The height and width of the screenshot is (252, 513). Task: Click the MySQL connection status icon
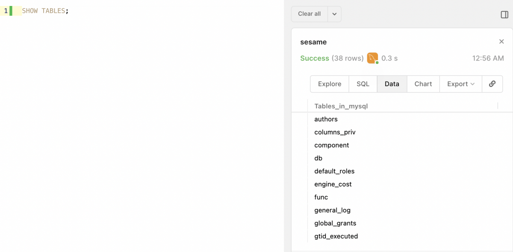372,58
